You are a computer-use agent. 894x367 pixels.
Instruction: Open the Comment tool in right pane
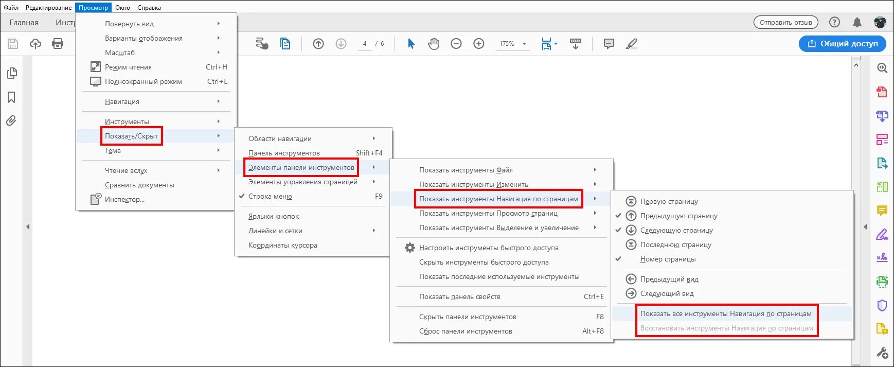point(882,211)
